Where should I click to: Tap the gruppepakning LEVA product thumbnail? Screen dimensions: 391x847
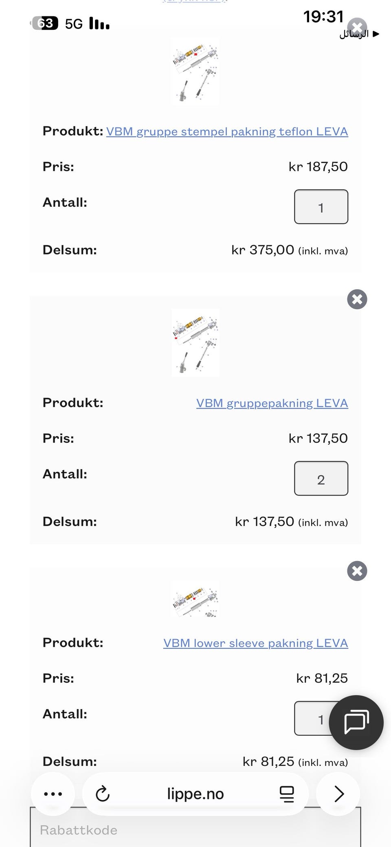pyautogui.click(x=195, y=343)
